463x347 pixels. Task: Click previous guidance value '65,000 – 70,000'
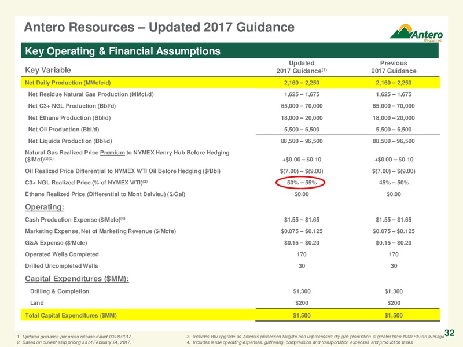[394, 106]
